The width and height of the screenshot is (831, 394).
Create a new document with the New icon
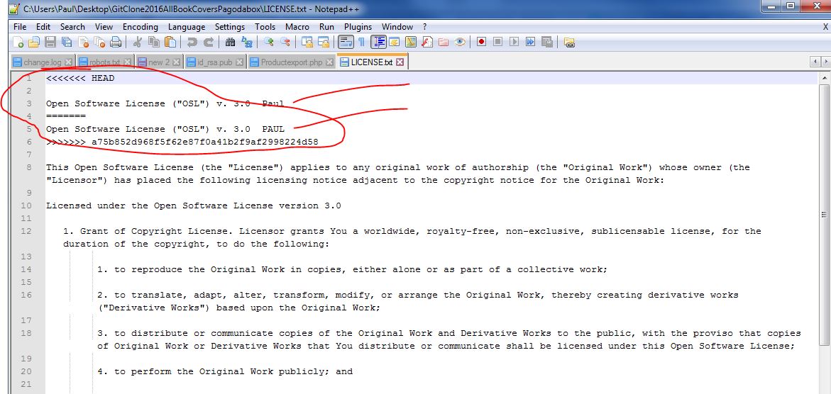click(18, 42)
